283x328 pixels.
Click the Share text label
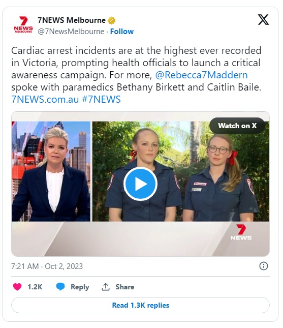coord(125,287)
